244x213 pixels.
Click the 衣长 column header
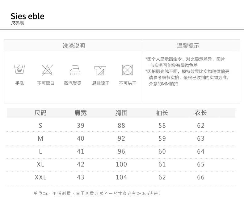pyautogui.click(x=201, y=113)
